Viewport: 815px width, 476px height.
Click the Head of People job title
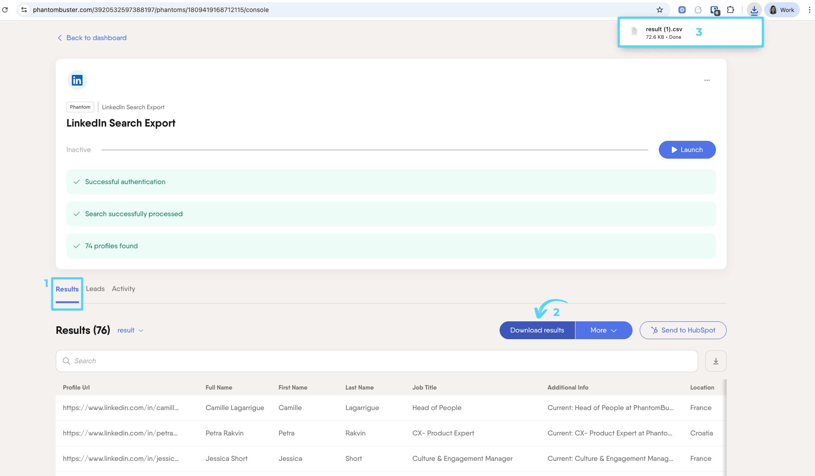pos(437,408)
